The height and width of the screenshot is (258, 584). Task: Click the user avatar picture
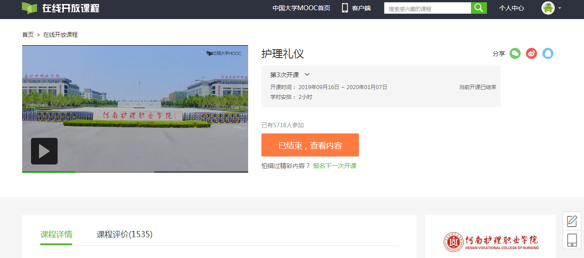point(548,8)
